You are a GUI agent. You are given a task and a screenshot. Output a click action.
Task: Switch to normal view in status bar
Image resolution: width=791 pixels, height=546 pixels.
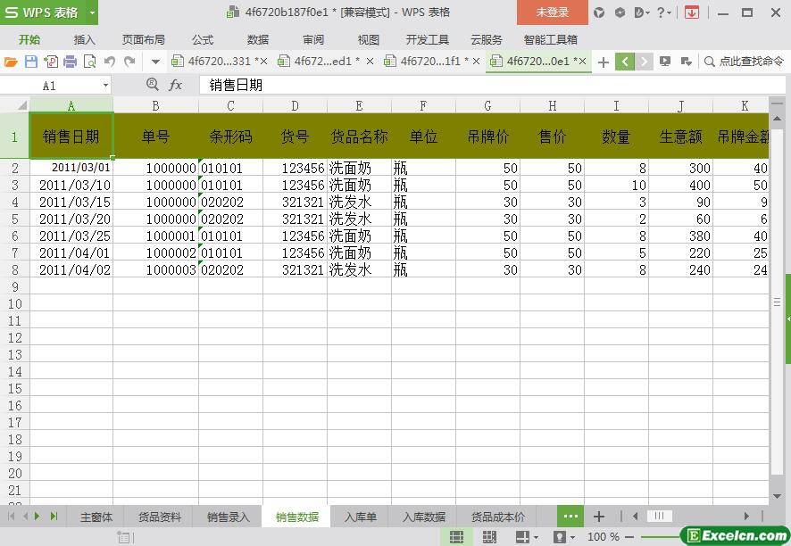tap(456, 537)
